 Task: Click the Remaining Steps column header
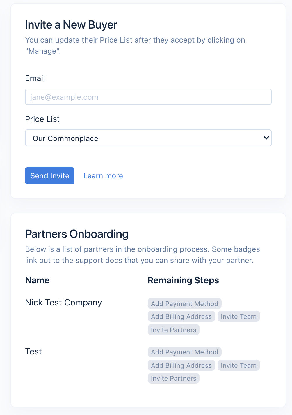[x=183, y=280]
